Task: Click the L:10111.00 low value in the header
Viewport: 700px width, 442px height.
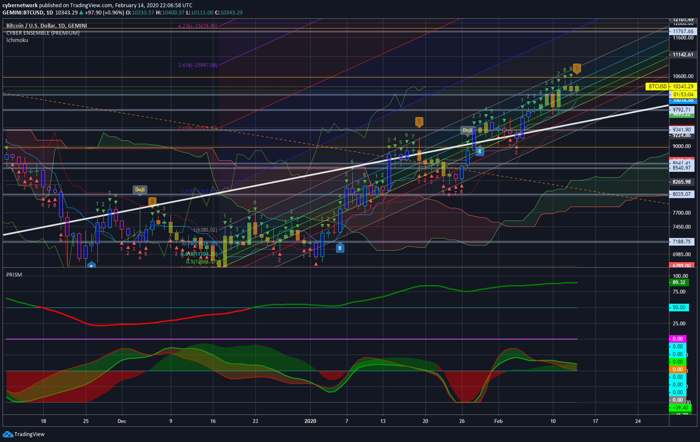Action: click(200, 12)
